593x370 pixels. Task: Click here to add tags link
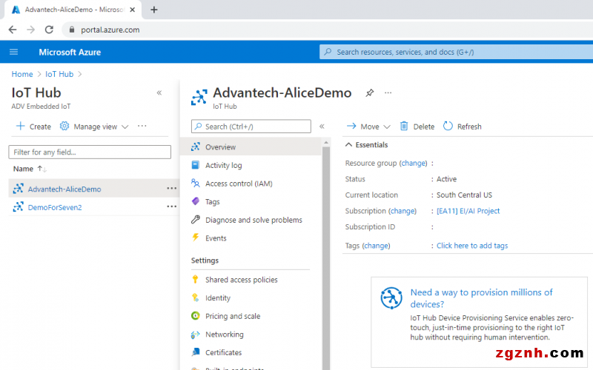(472, 246)
